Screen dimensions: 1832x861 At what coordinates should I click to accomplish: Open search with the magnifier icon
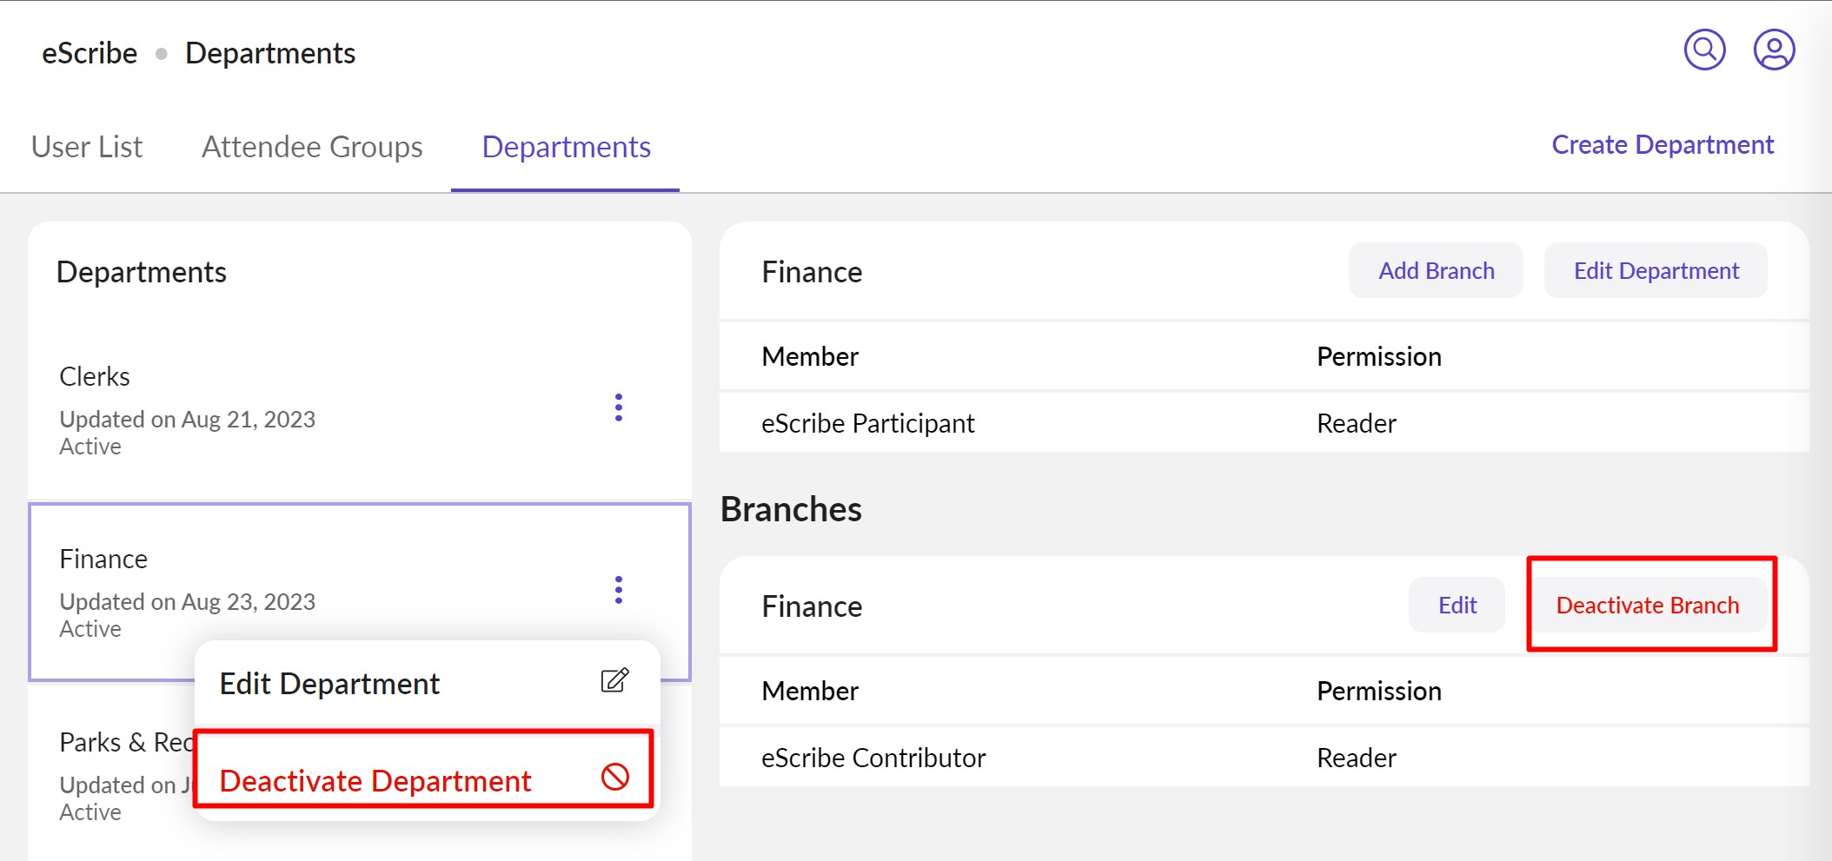pyautogui.click(x=1704, y=50)
